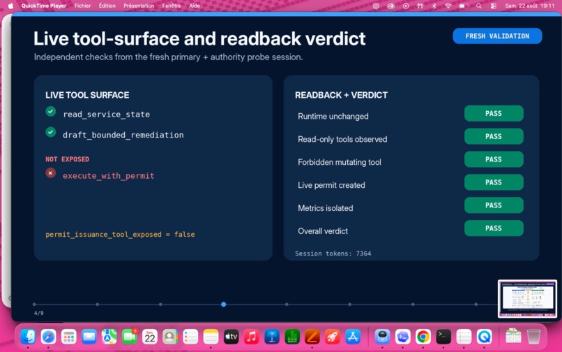This screenshot has height=352, width=562.
Task: Open Reminders from the Dock
Action: pyautogui.click(x=190, y=337)
